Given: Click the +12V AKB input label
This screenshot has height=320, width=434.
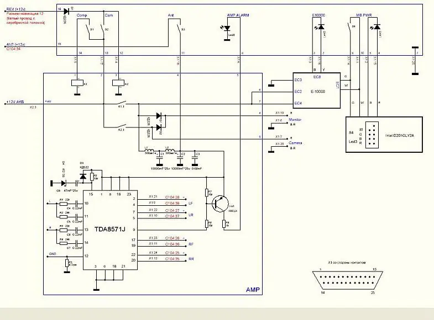Looking at the screenshot, I should click(x=15, y=102).
